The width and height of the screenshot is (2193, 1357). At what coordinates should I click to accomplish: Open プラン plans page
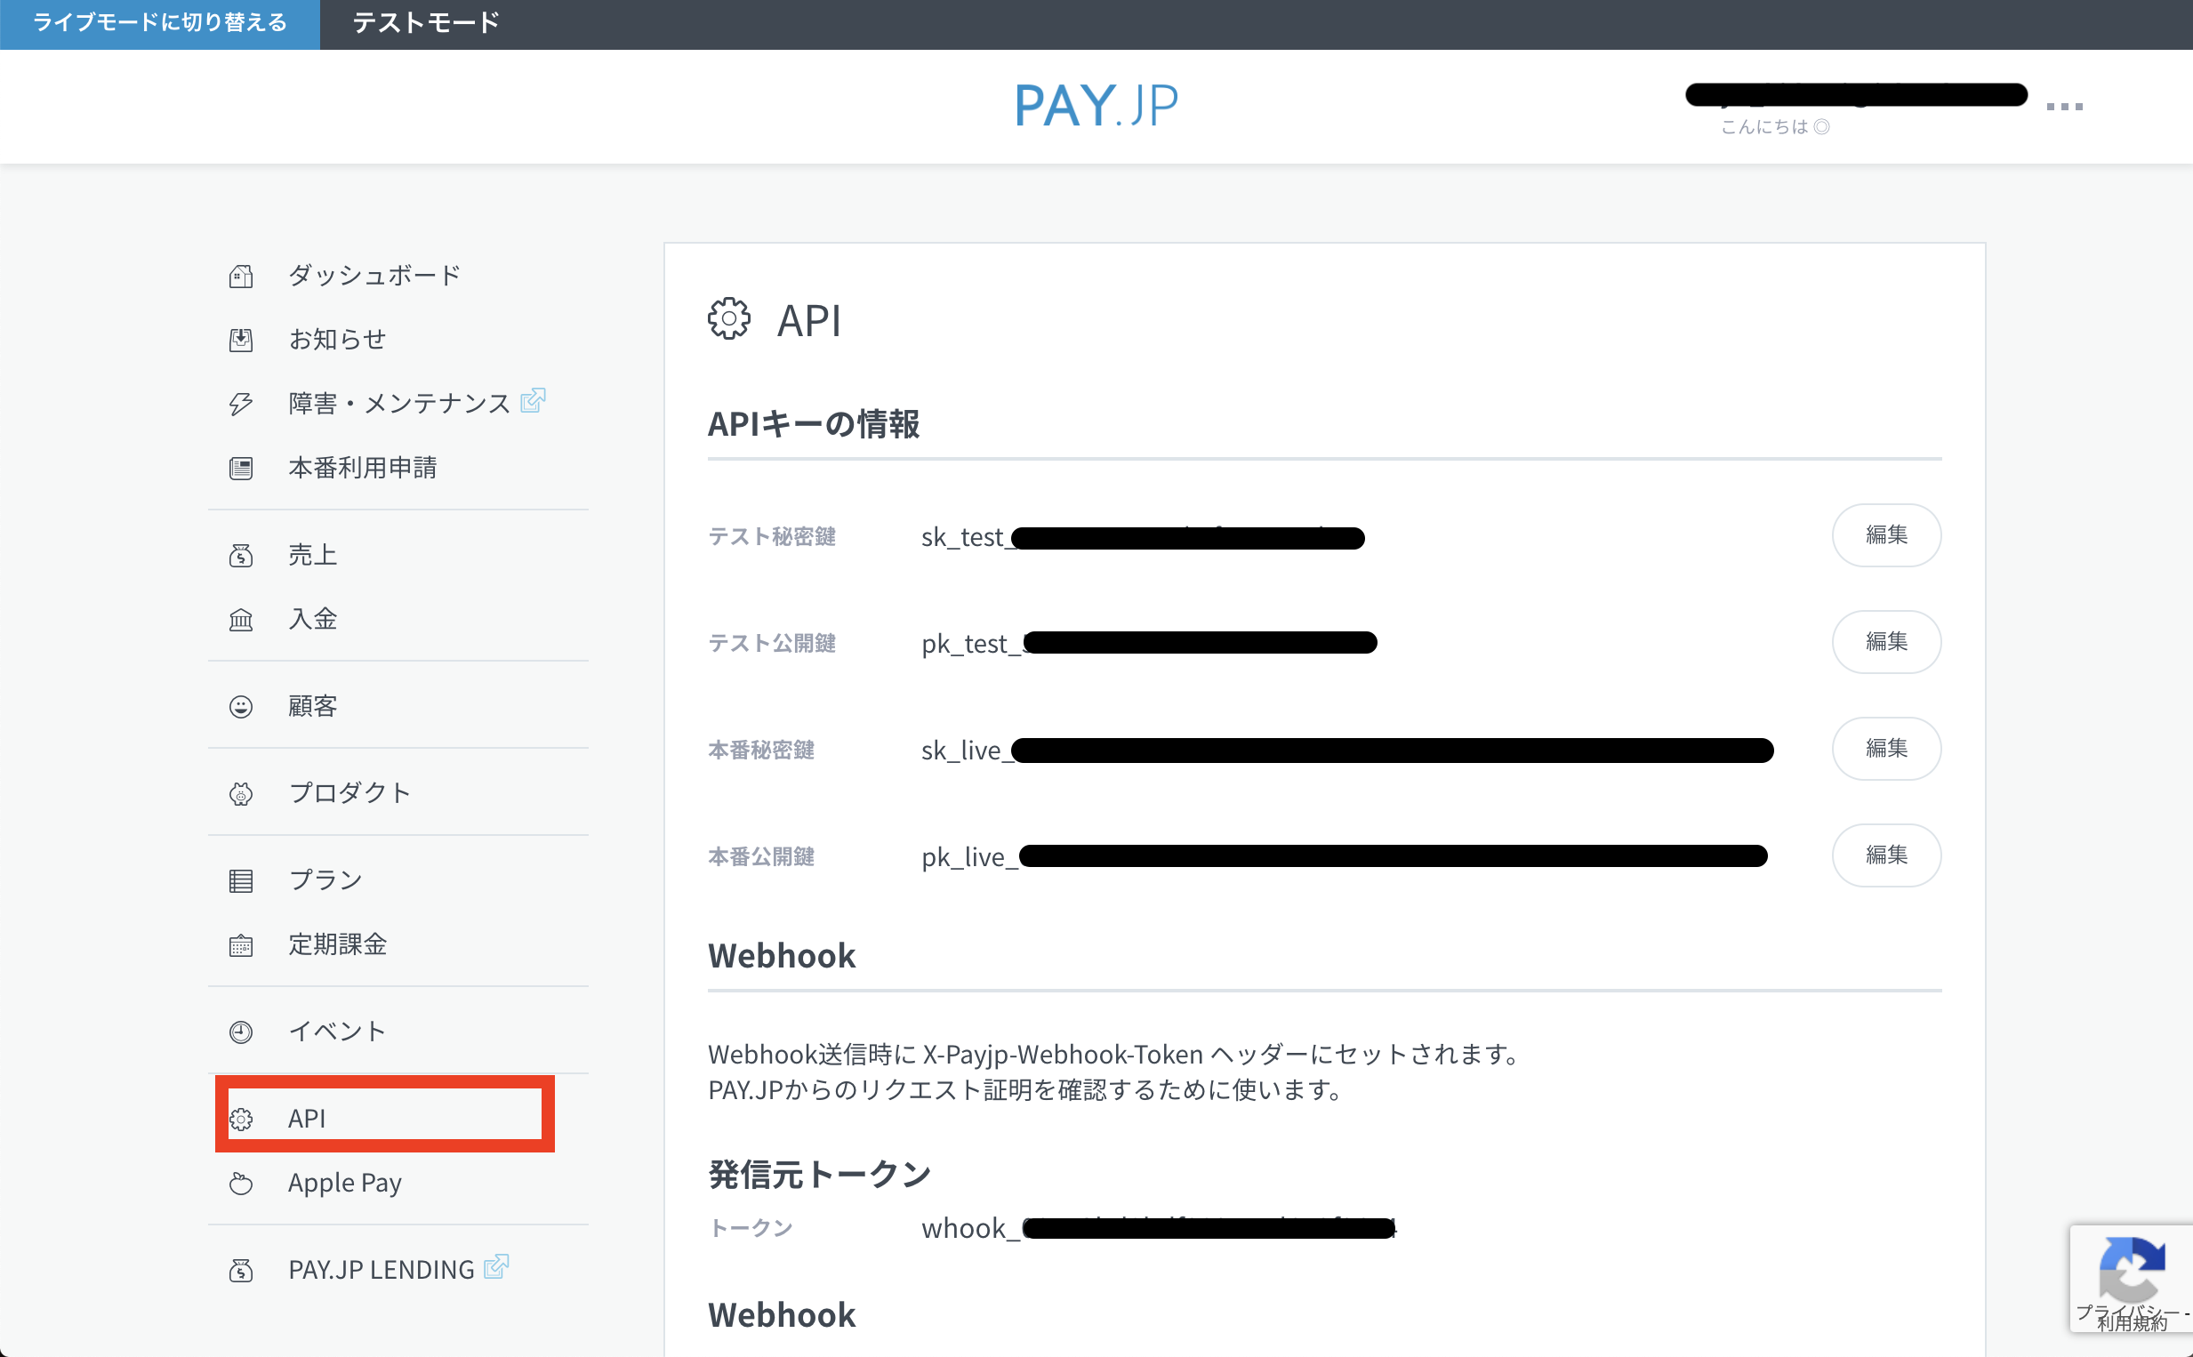(325, 879)
